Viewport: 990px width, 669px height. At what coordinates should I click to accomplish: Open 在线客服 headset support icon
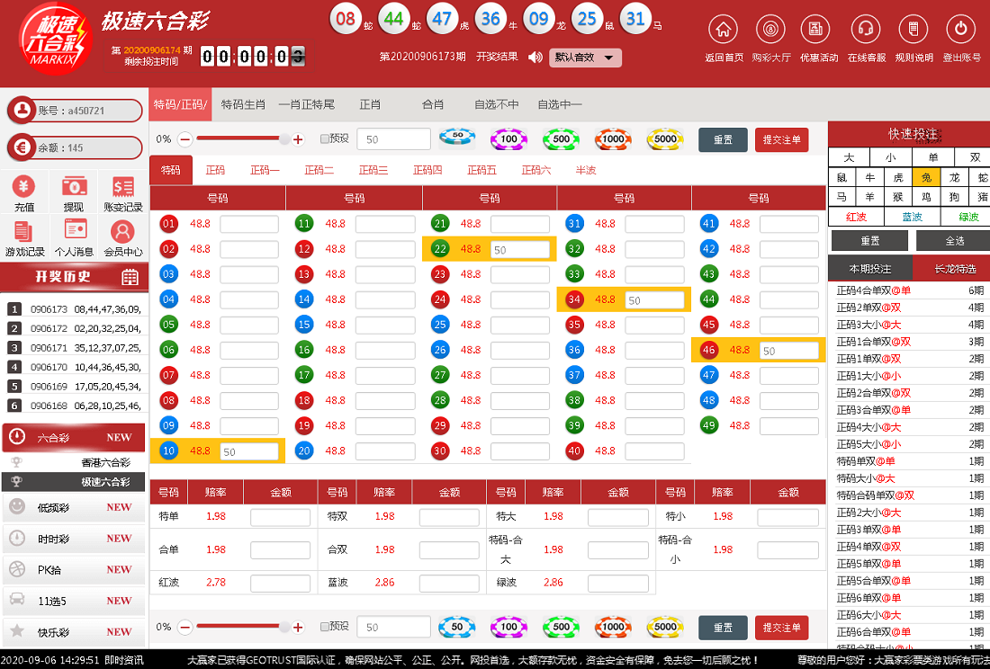click(865, 30)
